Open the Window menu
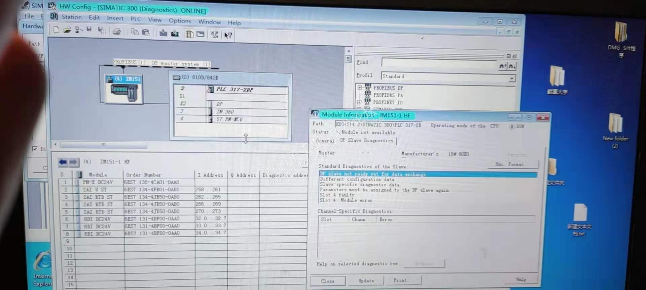The image size is (646, 290). point(210,22)
